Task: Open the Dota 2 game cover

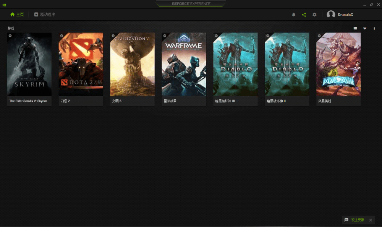Action: [x=81, y=64]
